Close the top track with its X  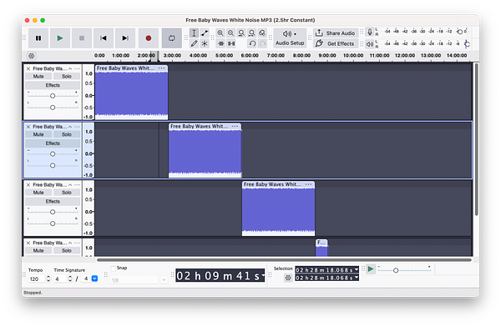[28, 68]
